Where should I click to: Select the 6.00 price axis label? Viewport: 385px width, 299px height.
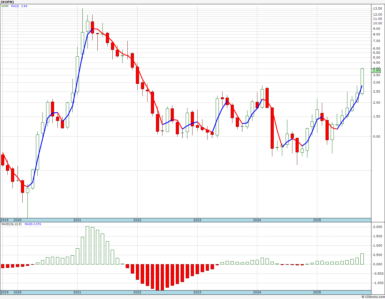tap(377, 48)
